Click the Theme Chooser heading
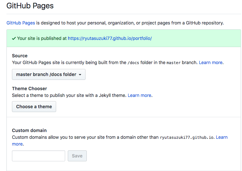 [x=29, y=89]
